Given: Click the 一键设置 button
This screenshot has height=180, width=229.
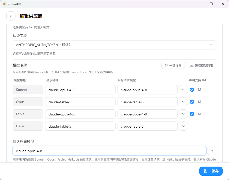Looking at the screenshot, I should tap(173, 65).
